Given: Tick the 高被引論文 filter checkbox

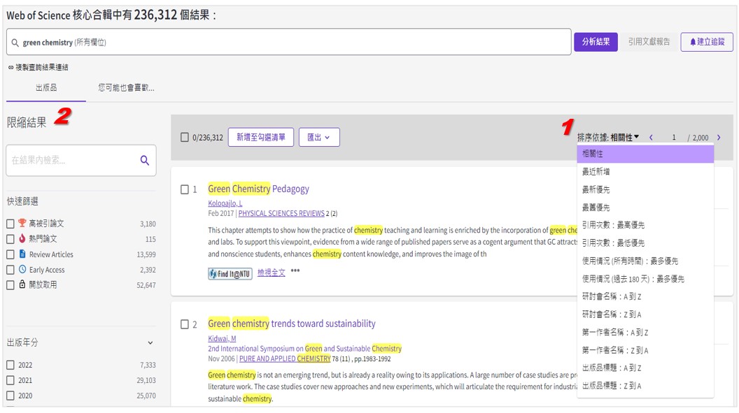Looking at the screenshot, I should [x=10, y=224].
